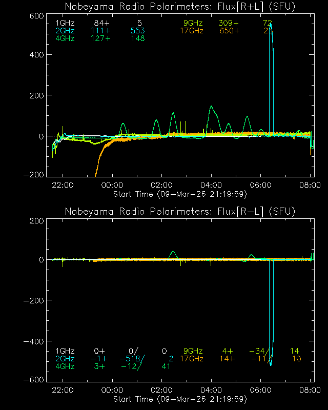Select the cyan 2GHz legend label in top plot
The height and width of the screenshot is (410, 328).
(x=65, y=31)
